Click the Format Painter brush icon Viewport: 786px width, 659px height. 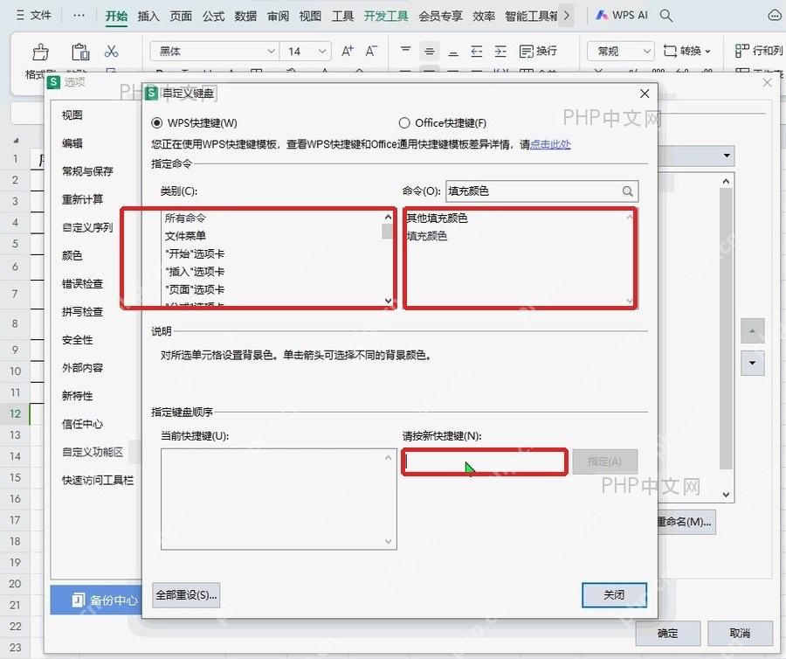40,52
